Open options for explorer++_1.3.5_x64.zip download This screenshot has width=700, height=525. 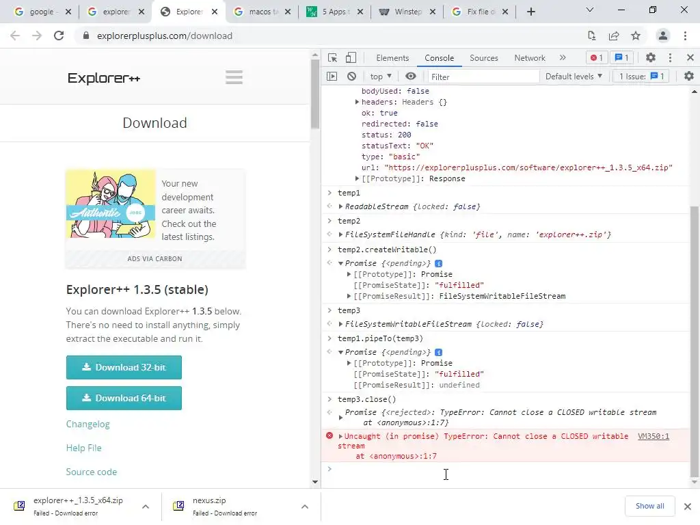pyautogui.click(x=146, y=507)
